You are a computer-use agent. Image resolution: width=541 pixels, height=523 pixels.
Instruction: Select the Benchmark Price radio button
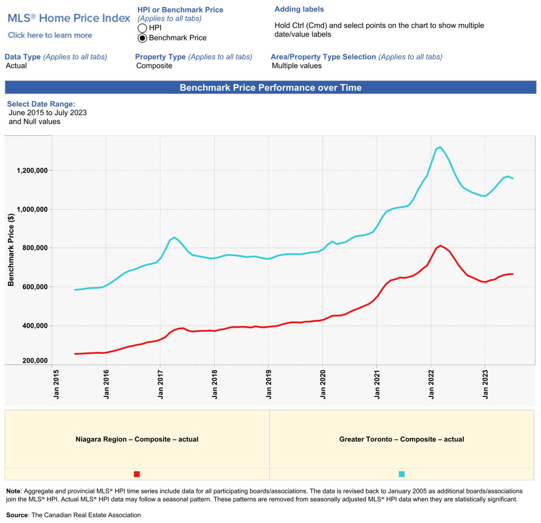click(142, 38)
